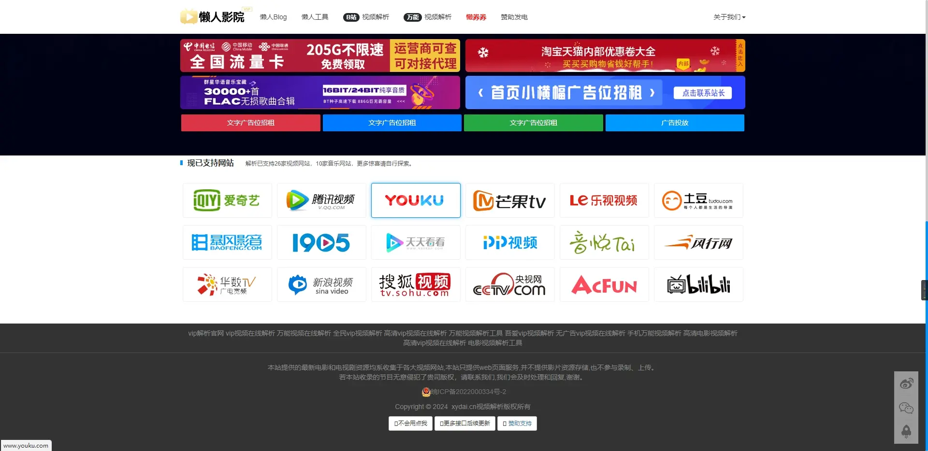Open the 音悦Tai logo tile
The height and width of the screenshot is (451, 928).
click(604, 242)
